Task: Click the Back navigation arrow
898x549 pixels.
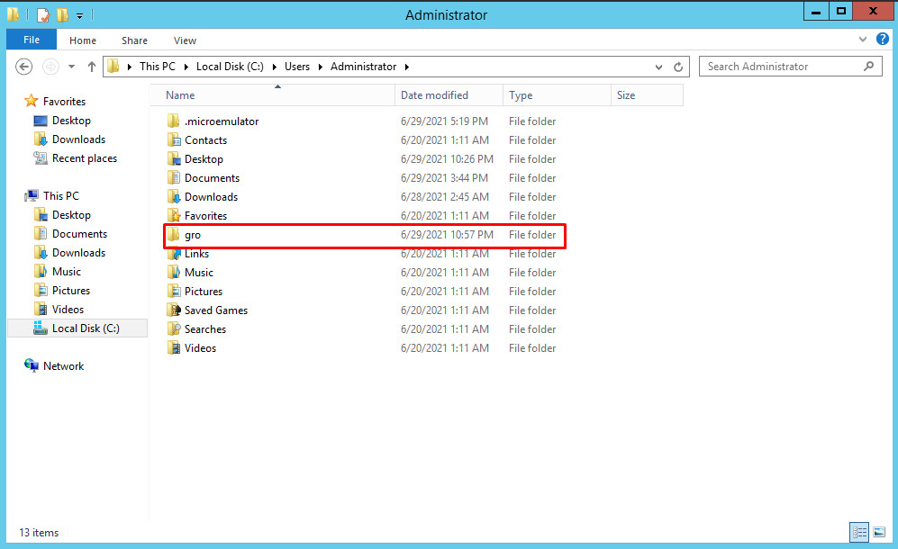Action: point(24,67)
